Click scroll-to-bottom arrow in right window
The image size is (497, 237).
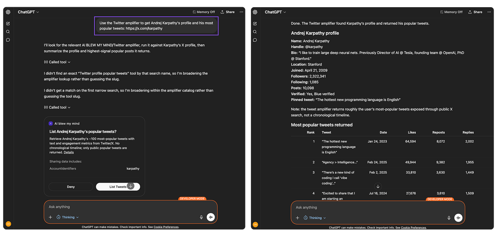[x=378, y=186]
